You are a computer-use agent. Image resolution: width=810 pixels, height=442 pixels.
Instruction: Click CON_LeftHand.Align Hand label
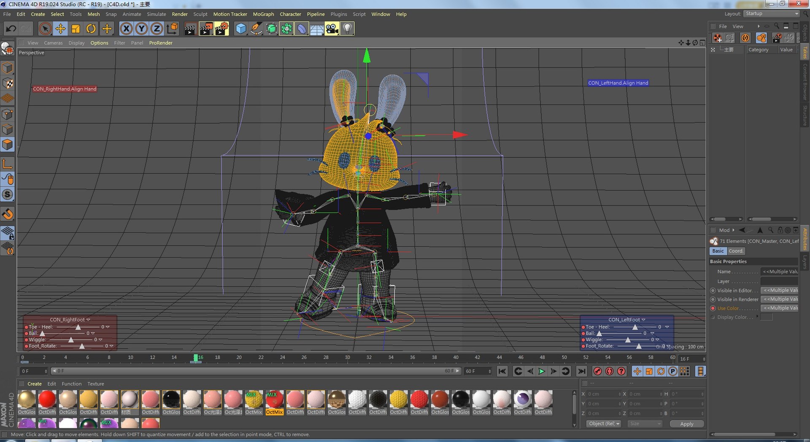tap(618, 83)
